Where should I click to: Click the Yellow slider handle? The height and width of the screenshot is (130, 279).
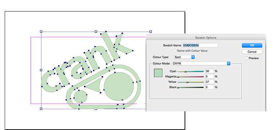187,82
